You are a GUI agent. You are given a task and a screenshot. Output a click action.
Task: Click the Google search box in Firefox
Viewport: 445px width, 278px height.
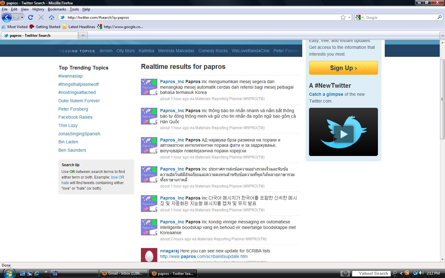[x=400, y=18]
